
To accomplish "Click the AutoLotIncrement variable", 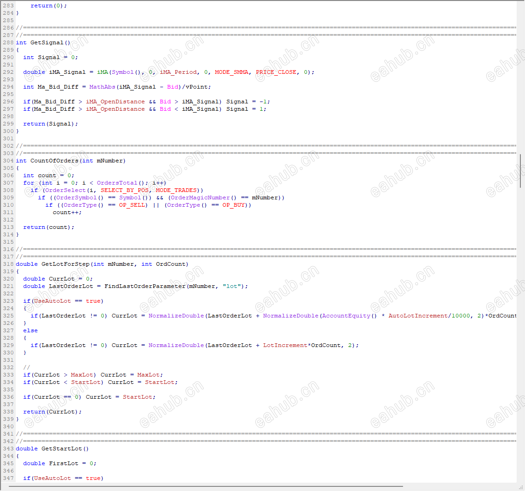I will click(x=418, y=316).
